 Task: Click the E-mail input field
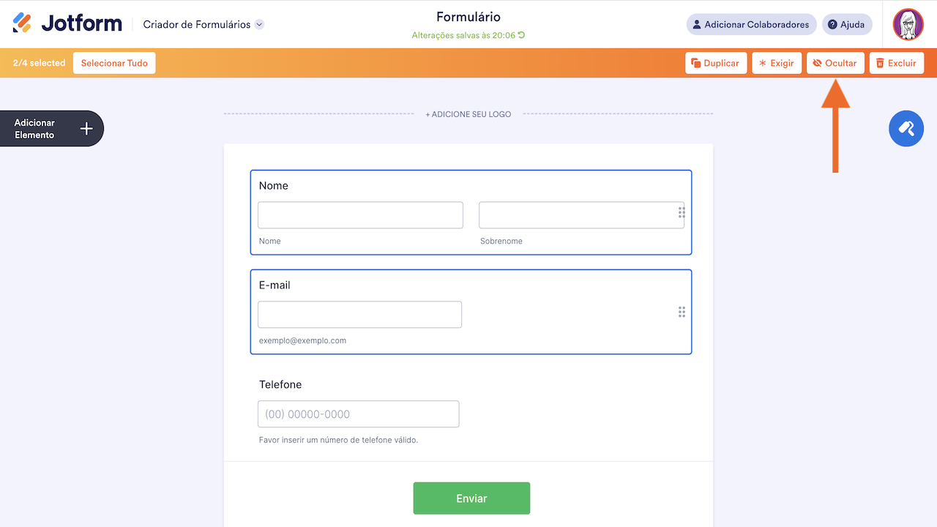point(359,315)
